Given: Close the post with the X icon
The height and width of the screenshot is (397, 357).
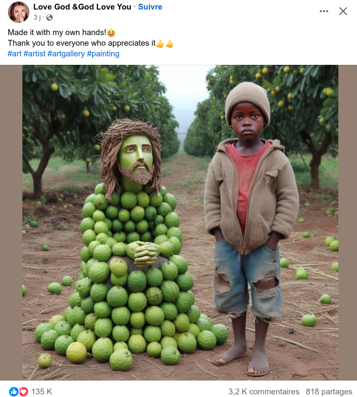Looking at the screenshot, I should [x=343, y=11].
